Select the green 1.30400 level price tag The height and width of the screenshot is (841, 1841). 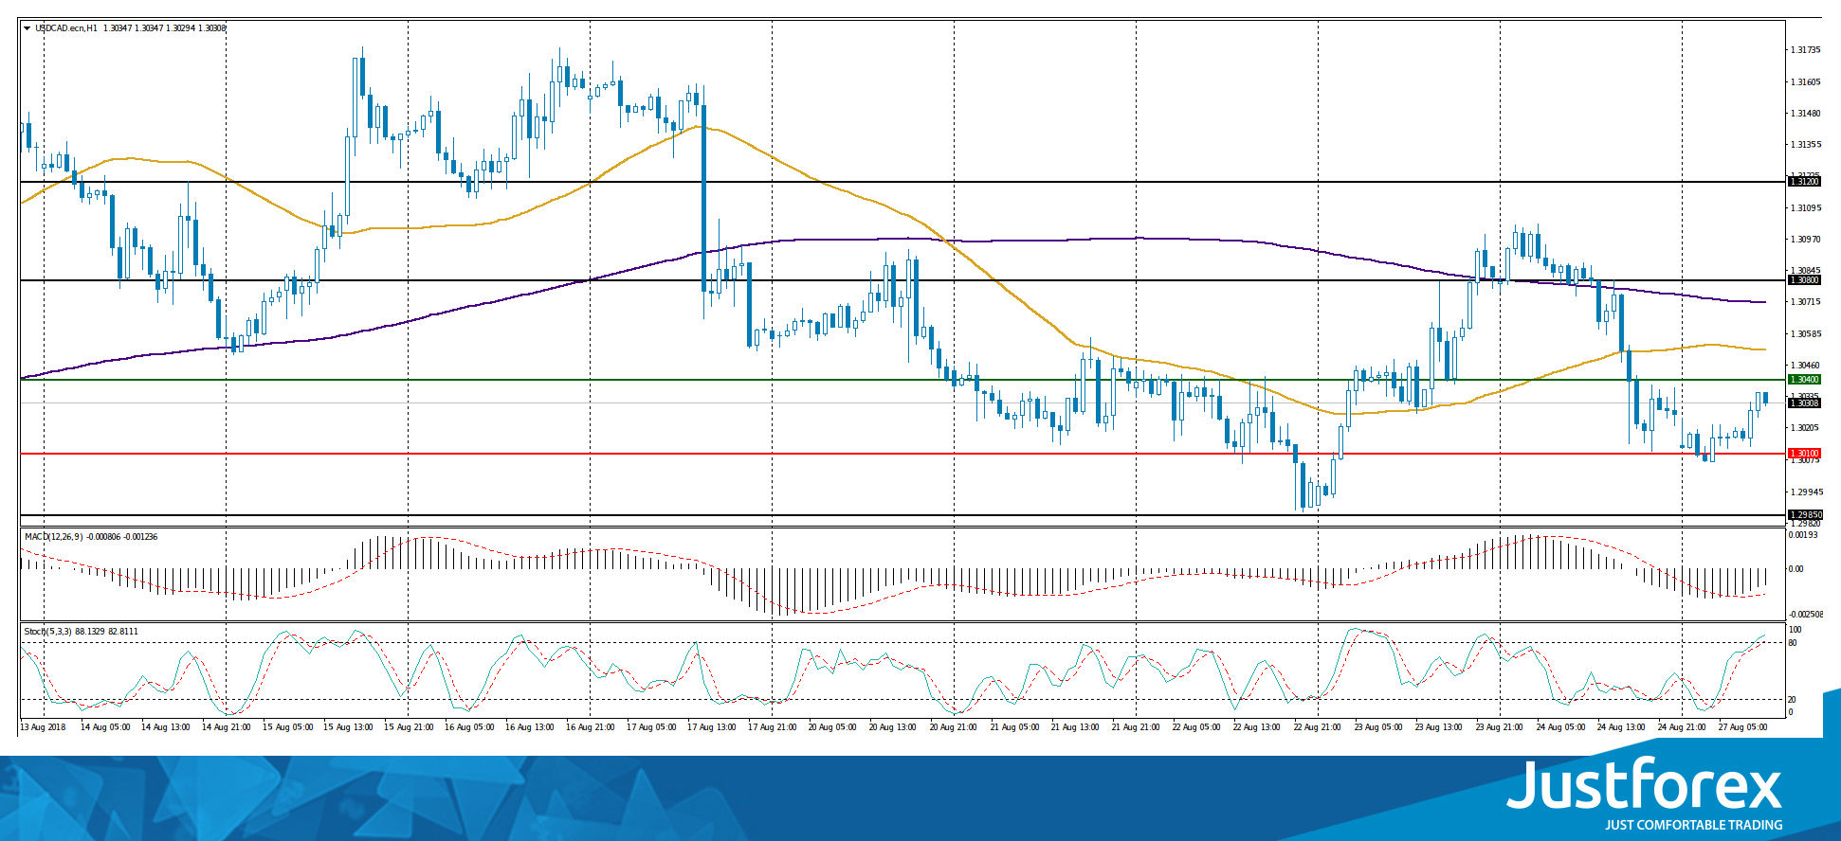pyautogui.click(x=1804, y=380)
